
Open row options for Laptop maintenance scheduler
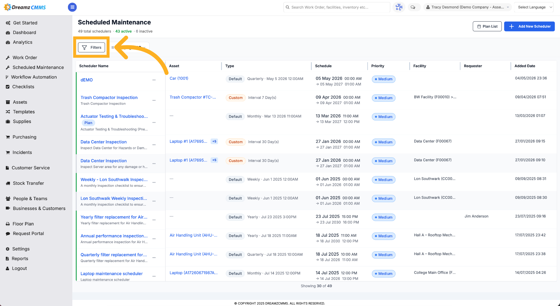[x=154, y=276]
